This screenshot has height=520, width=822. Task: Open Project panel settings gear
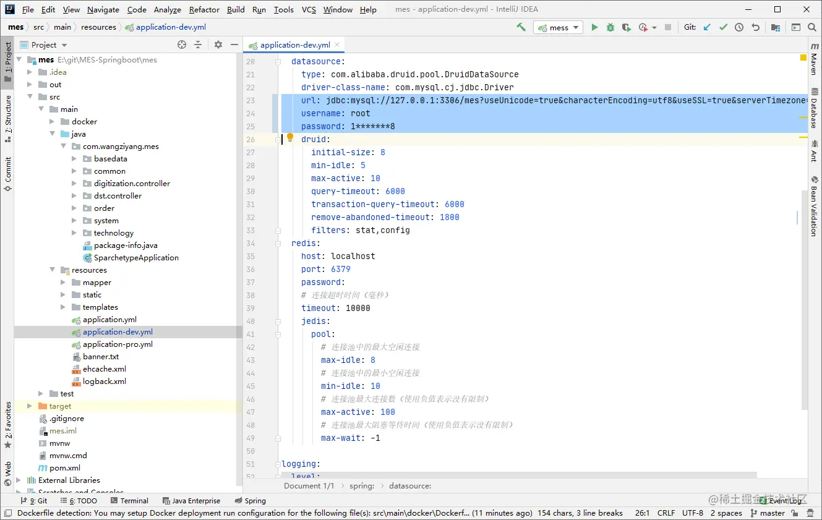[x=218, y=45]
